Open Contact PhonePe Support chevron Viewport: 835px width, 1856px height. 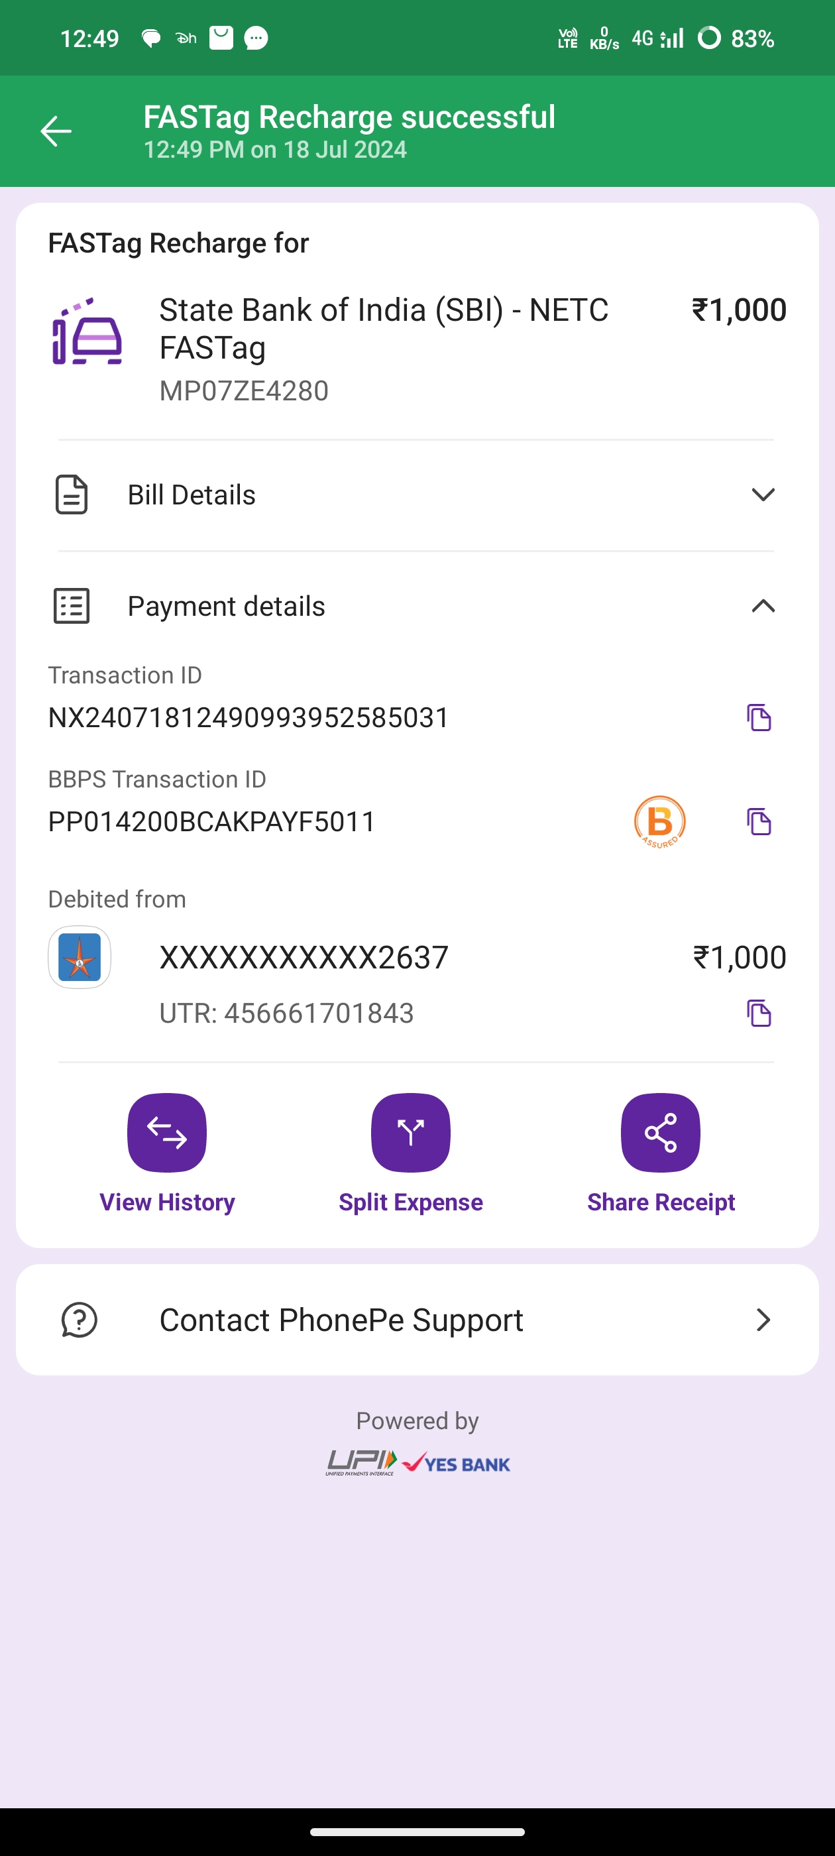(x=763, y=1320)
